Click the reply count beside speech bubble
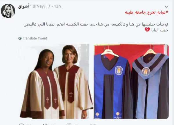This screenshot has height=125, width=174. point(29,124)
